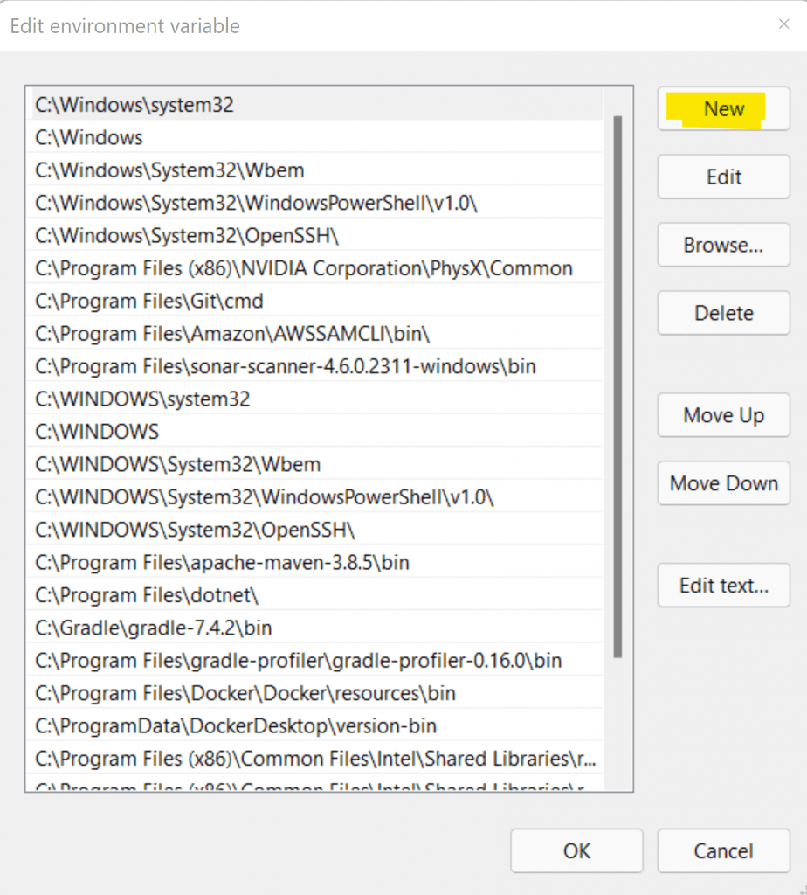807x895 pixels.
Task: Select the Docker resources\bin entry
Action: click(245, 693)
